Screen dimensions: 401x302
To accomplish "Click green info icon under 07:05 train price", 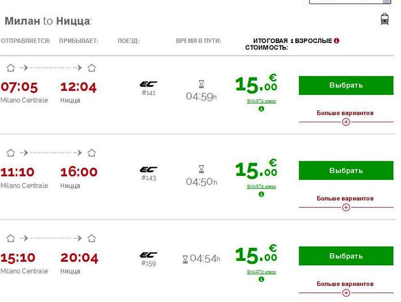I will pos(261,109).
